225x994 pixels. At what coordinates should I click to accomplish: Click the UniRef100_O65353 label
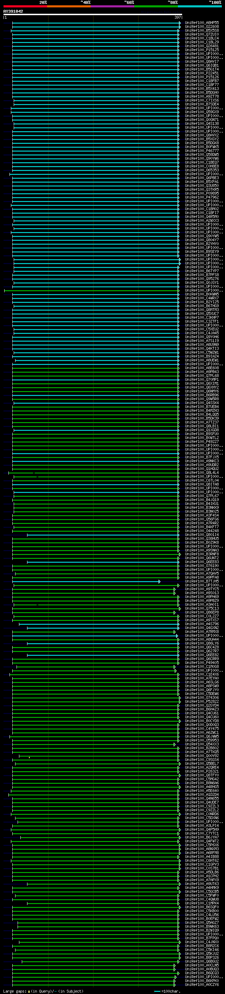[202, 170]
